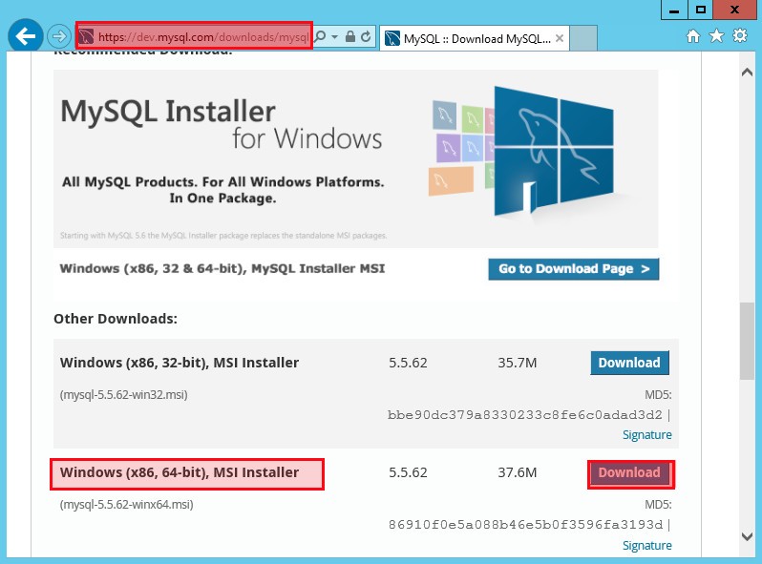Click the browser Back arrow button
This screenshot has height=564, width=762.
pos(25,35)
